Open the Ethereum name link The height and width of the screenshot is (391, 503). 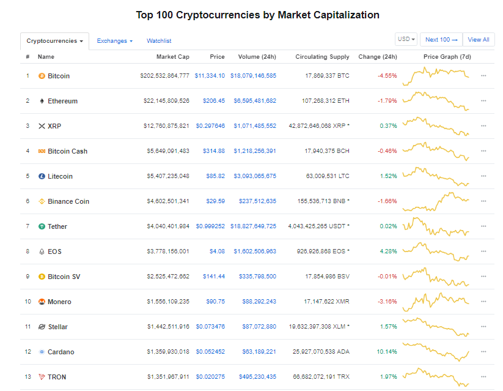pos(62,101)
